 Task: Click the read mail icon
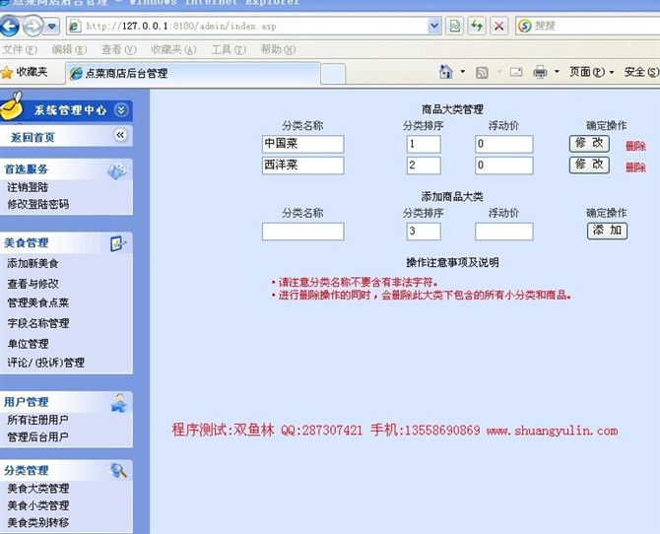[516, 72]
